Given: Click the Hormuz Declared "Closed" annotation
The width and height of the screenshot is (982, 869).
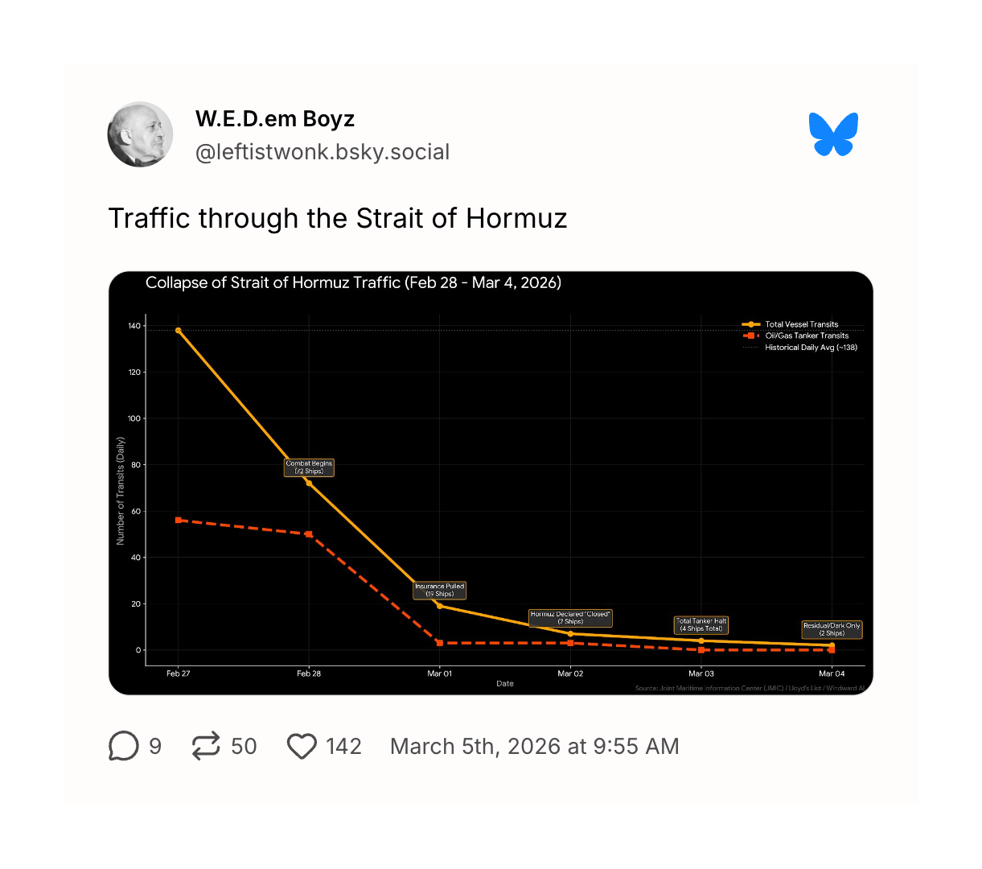Looking at the screenshot, I should click(571, 618).
